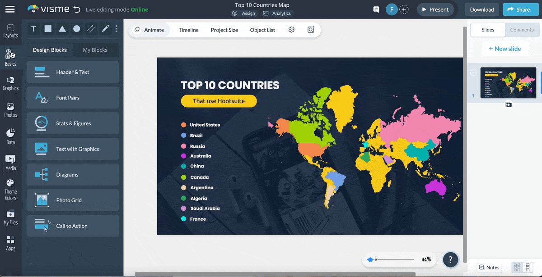This screenshot has height=277, width=542.
Task: Select the Triangle shape tool
Action: pyautogui.click(x=62, y=28)
